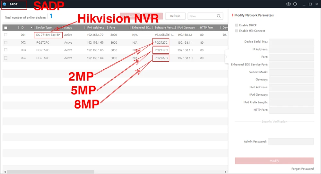Click the Software Version column header

tap(165, 28)
